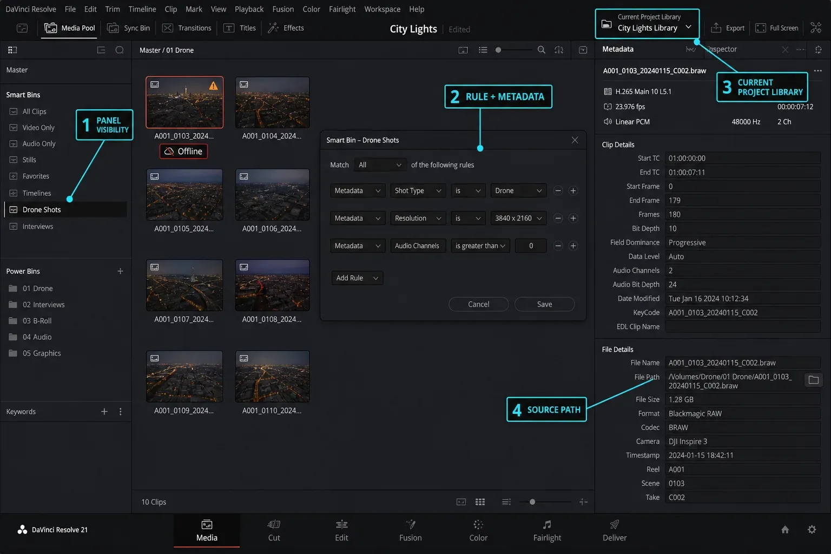The height and width of the screenshot is (554, 831).
Task: Select clip thumbnail A001_0109_2024
Action: click(x=184, y=377)
